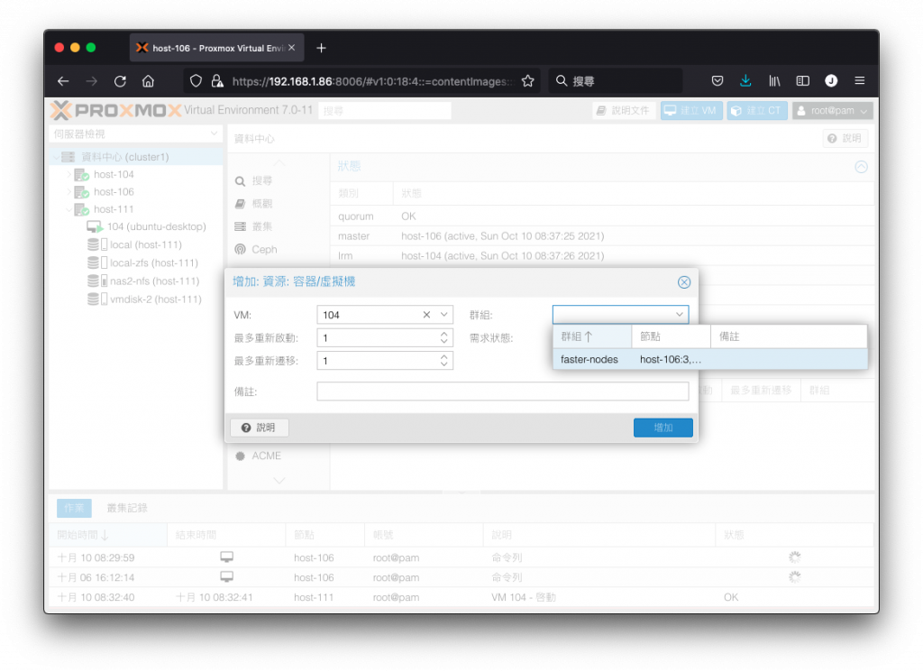The height and width of the screenshot is (672, 923).
Task: Click the browser 搜尋 search box
Action: (x=616, y=81)
